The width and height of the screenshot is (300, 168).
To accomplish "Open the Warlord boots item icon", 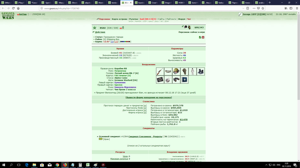I will click(x=201, y=71).
